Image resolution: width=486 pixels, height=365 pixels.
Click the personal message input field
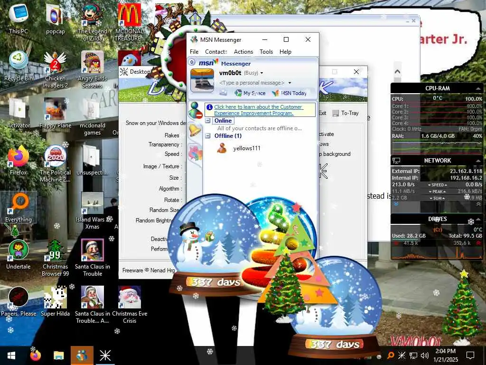click(252, 83)
